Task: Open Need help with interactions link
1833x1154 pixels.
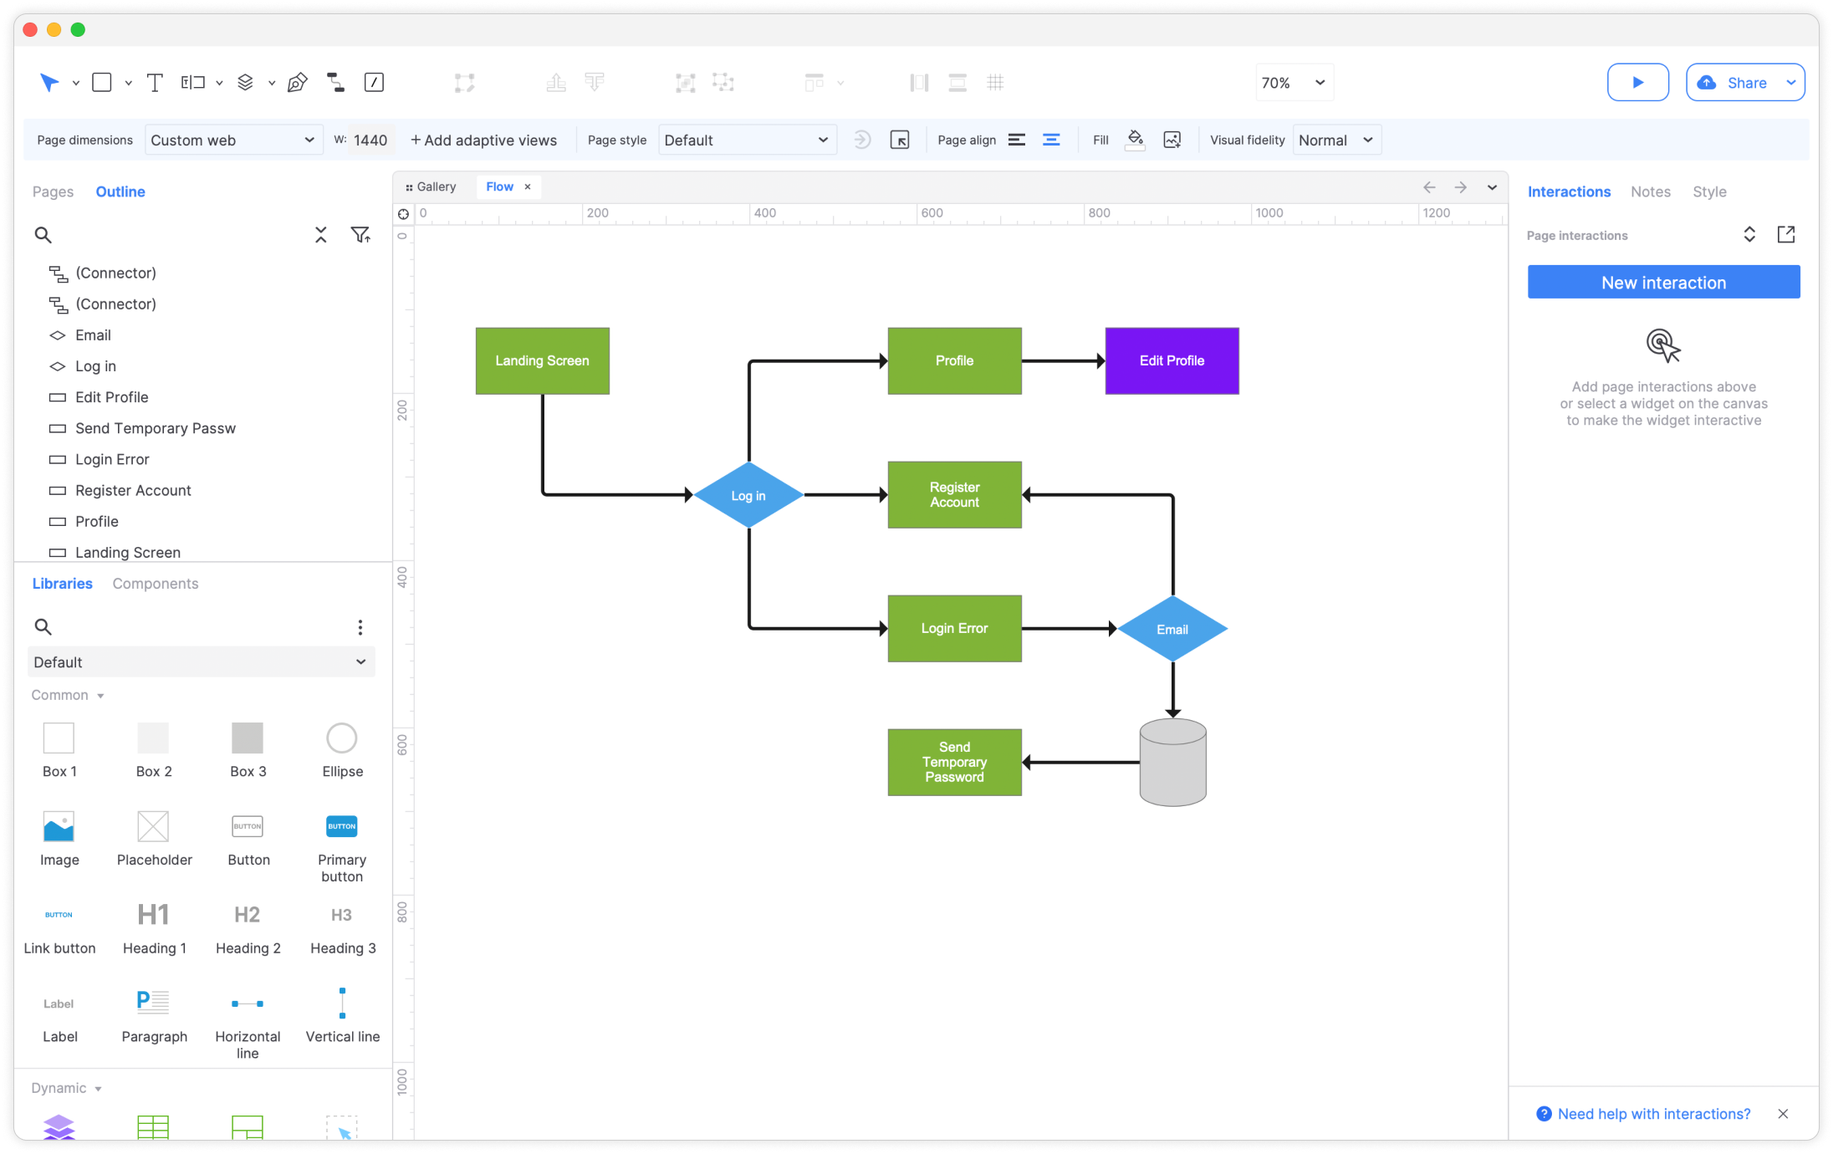Action: click(1653, 1113)
